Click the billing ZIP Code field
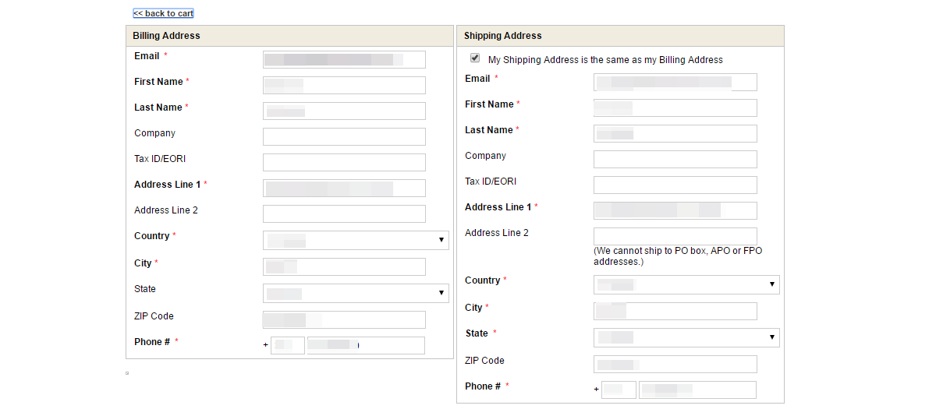This screenshot has width=936, height=409. [x=344, y=319]
